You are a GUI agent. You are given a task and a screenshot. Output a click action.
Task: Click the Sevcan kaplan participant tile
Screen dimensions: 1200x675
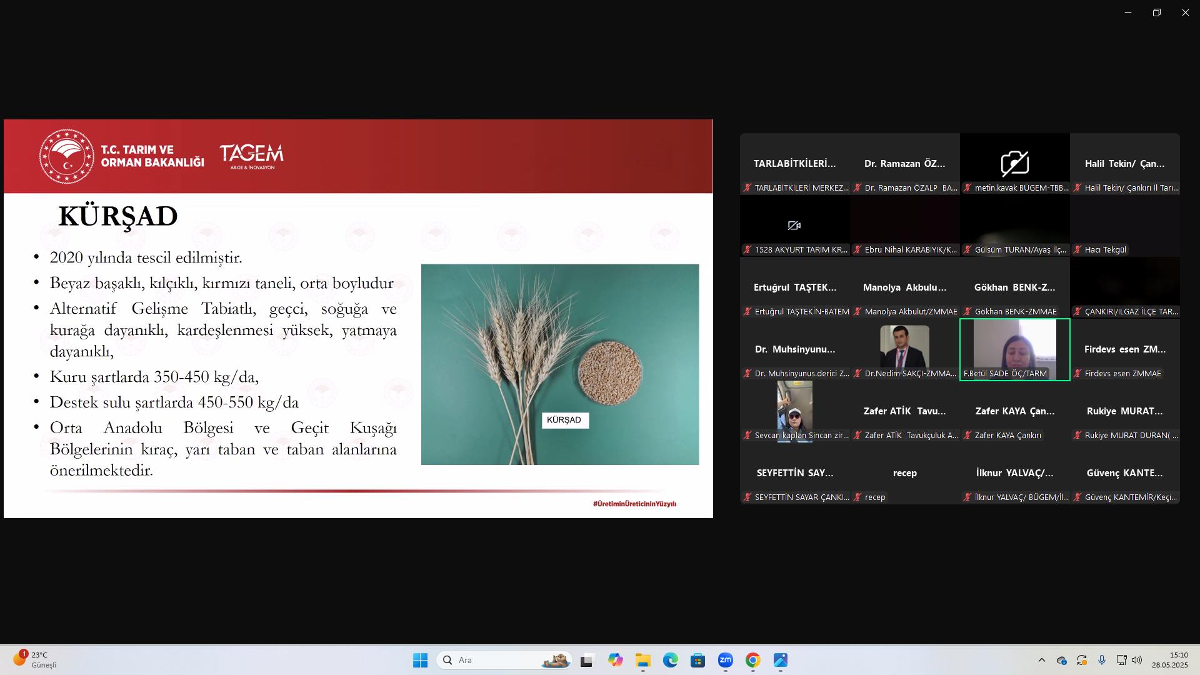pos(794,410)
